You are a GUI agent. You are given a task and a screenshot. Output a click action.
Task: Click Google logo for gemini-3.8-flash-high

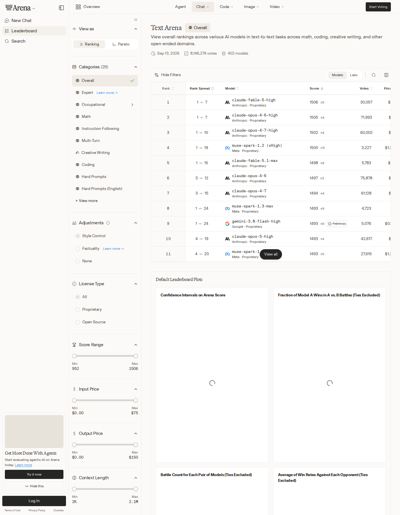tap(227, 224)
